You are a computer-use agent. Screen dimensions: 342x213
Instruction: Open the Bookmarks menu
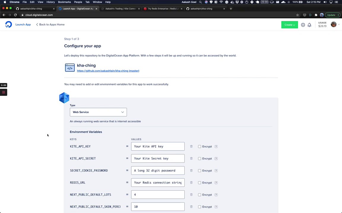click(x=64, y=2)
